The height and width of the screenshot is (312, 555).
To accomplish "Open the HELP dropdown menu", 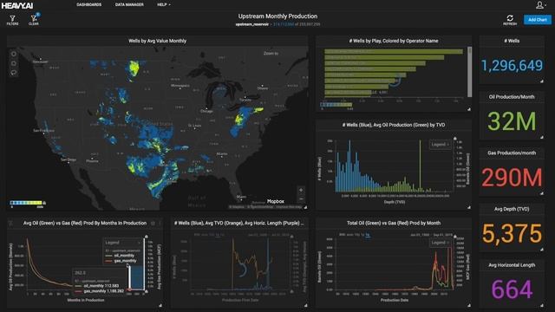I will pos(164,4).
